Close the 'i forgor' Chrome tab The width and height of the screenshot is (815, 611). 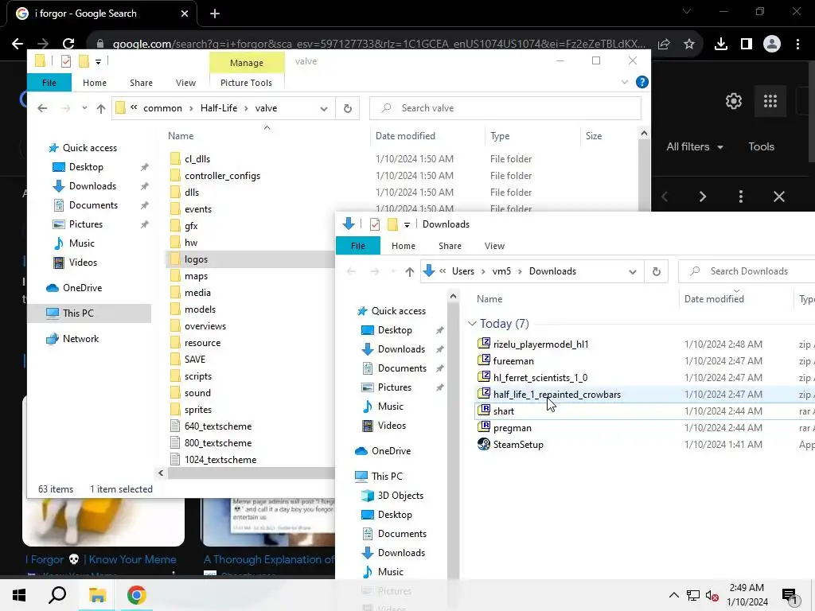(x=185, y=14)
